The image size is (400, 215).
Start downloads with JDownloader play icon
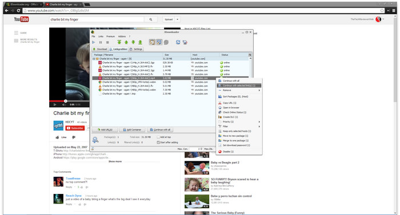pos(94,42)
